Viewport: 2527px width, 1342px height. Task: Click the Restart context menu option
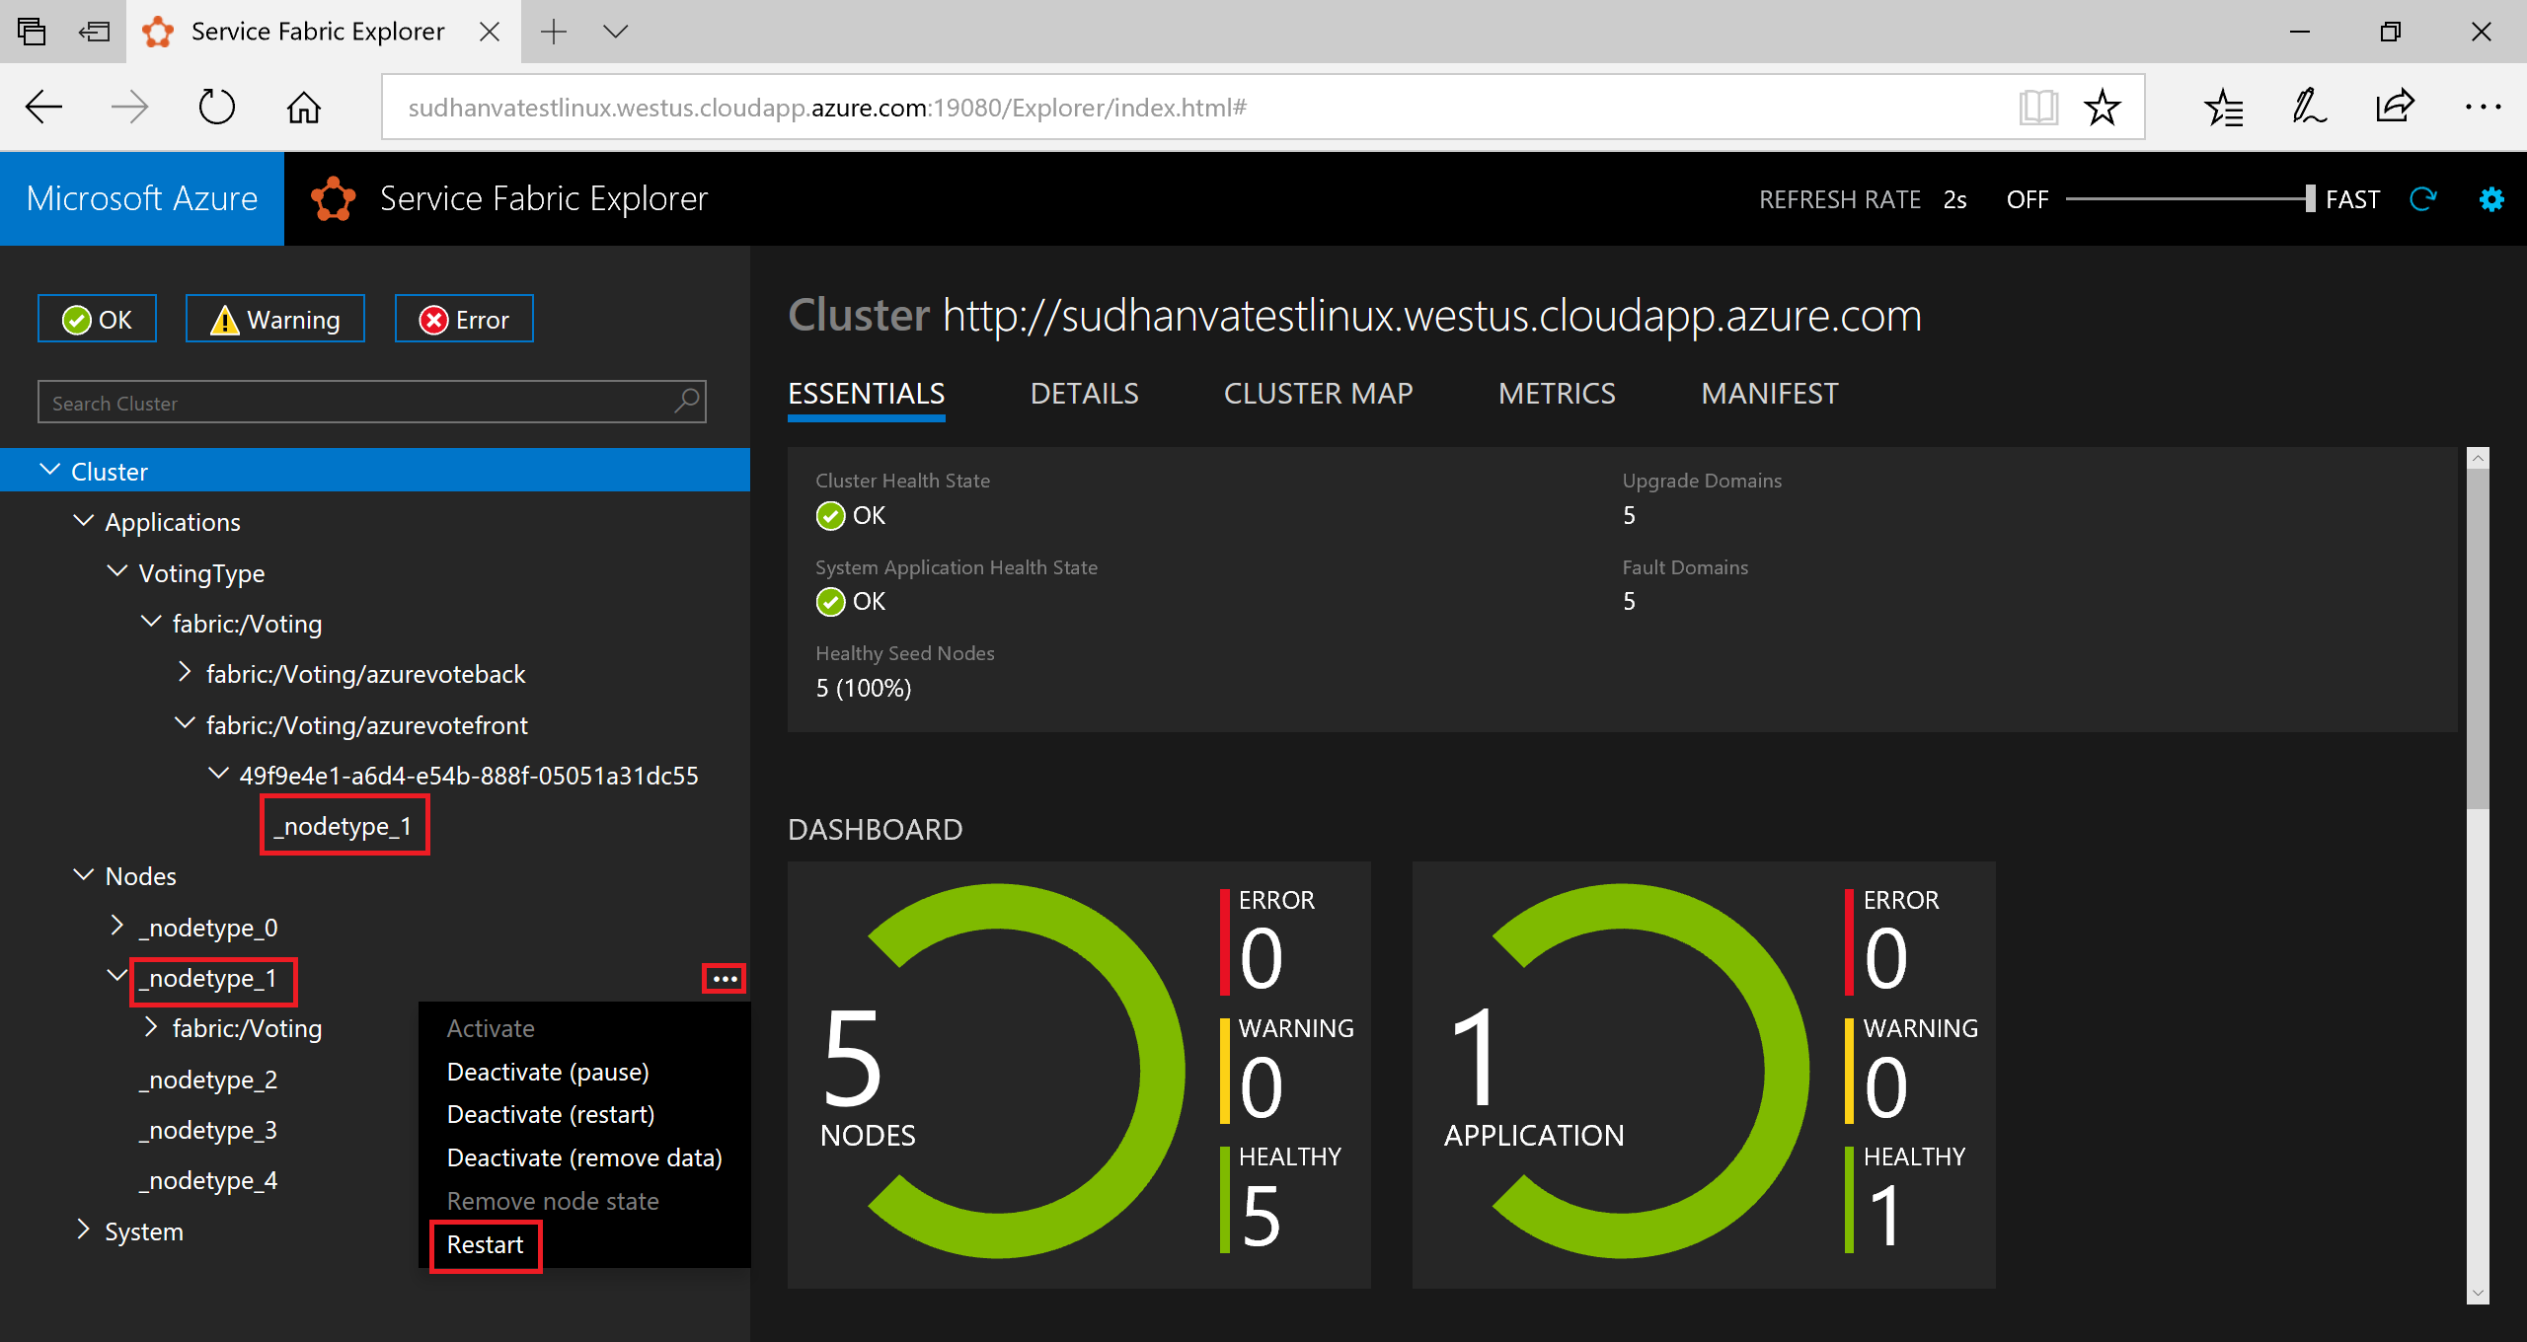487,1243
